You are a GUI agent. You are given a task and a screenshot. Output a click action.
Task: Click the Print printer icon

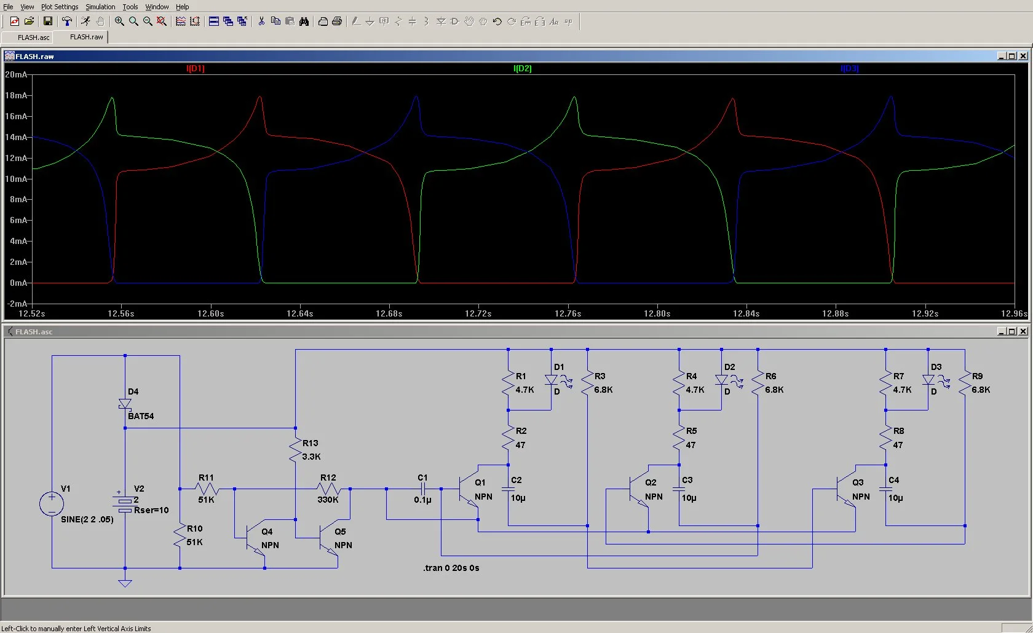pyautogui.click(x=337, y=22)
